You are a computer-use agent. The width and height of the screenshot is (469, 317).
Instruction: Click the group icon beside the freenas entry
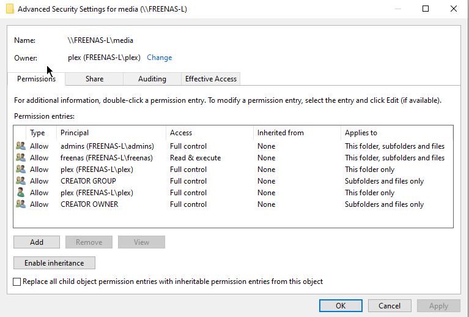pyautogui.click(x=21, y=158)
